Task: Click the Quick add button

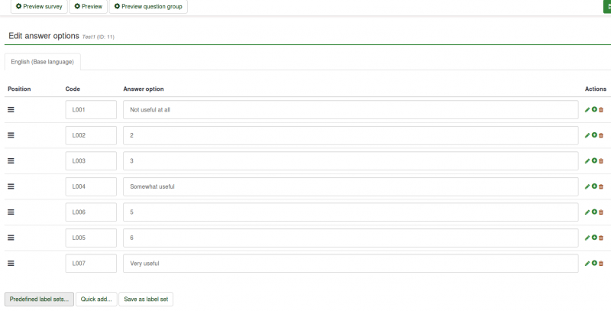Action: pyautogui.click(x=97, y=299)
